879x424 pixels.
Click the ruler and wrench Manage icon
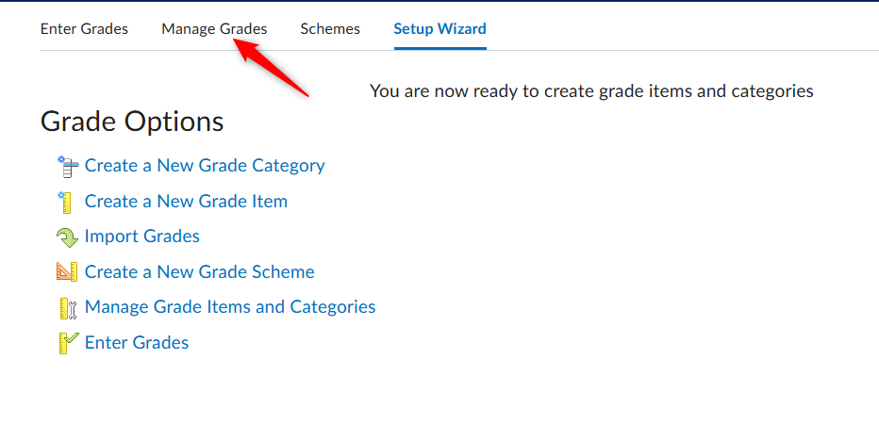tap(67, 308)
